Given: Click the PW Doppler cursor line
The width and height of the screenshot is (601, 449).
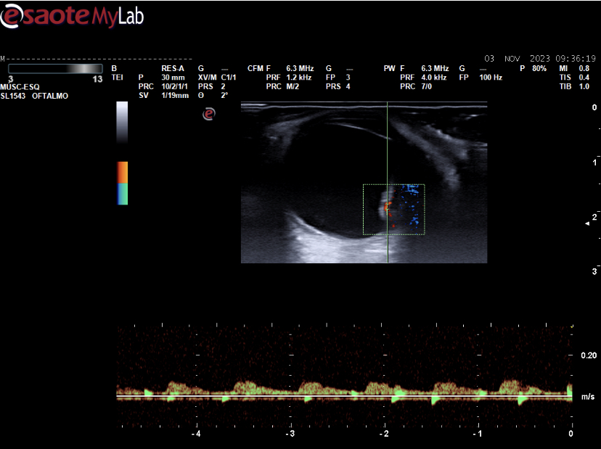Looking at the screenshot, I should point(388,145).
